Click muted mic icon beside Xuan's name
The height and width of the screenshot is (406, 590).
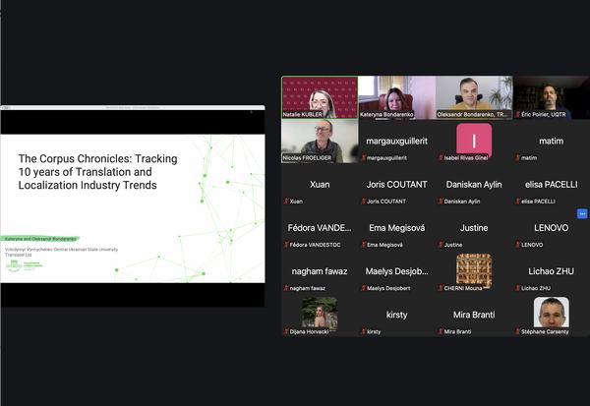click(x=285, y=201)
